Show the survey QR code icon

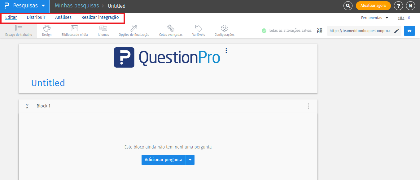pyautogui.click(x=320, y=31)
